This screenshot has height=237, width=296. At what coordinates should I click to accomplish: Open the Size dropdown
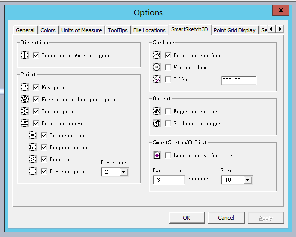pyautogui.click(x=248, y=180)
